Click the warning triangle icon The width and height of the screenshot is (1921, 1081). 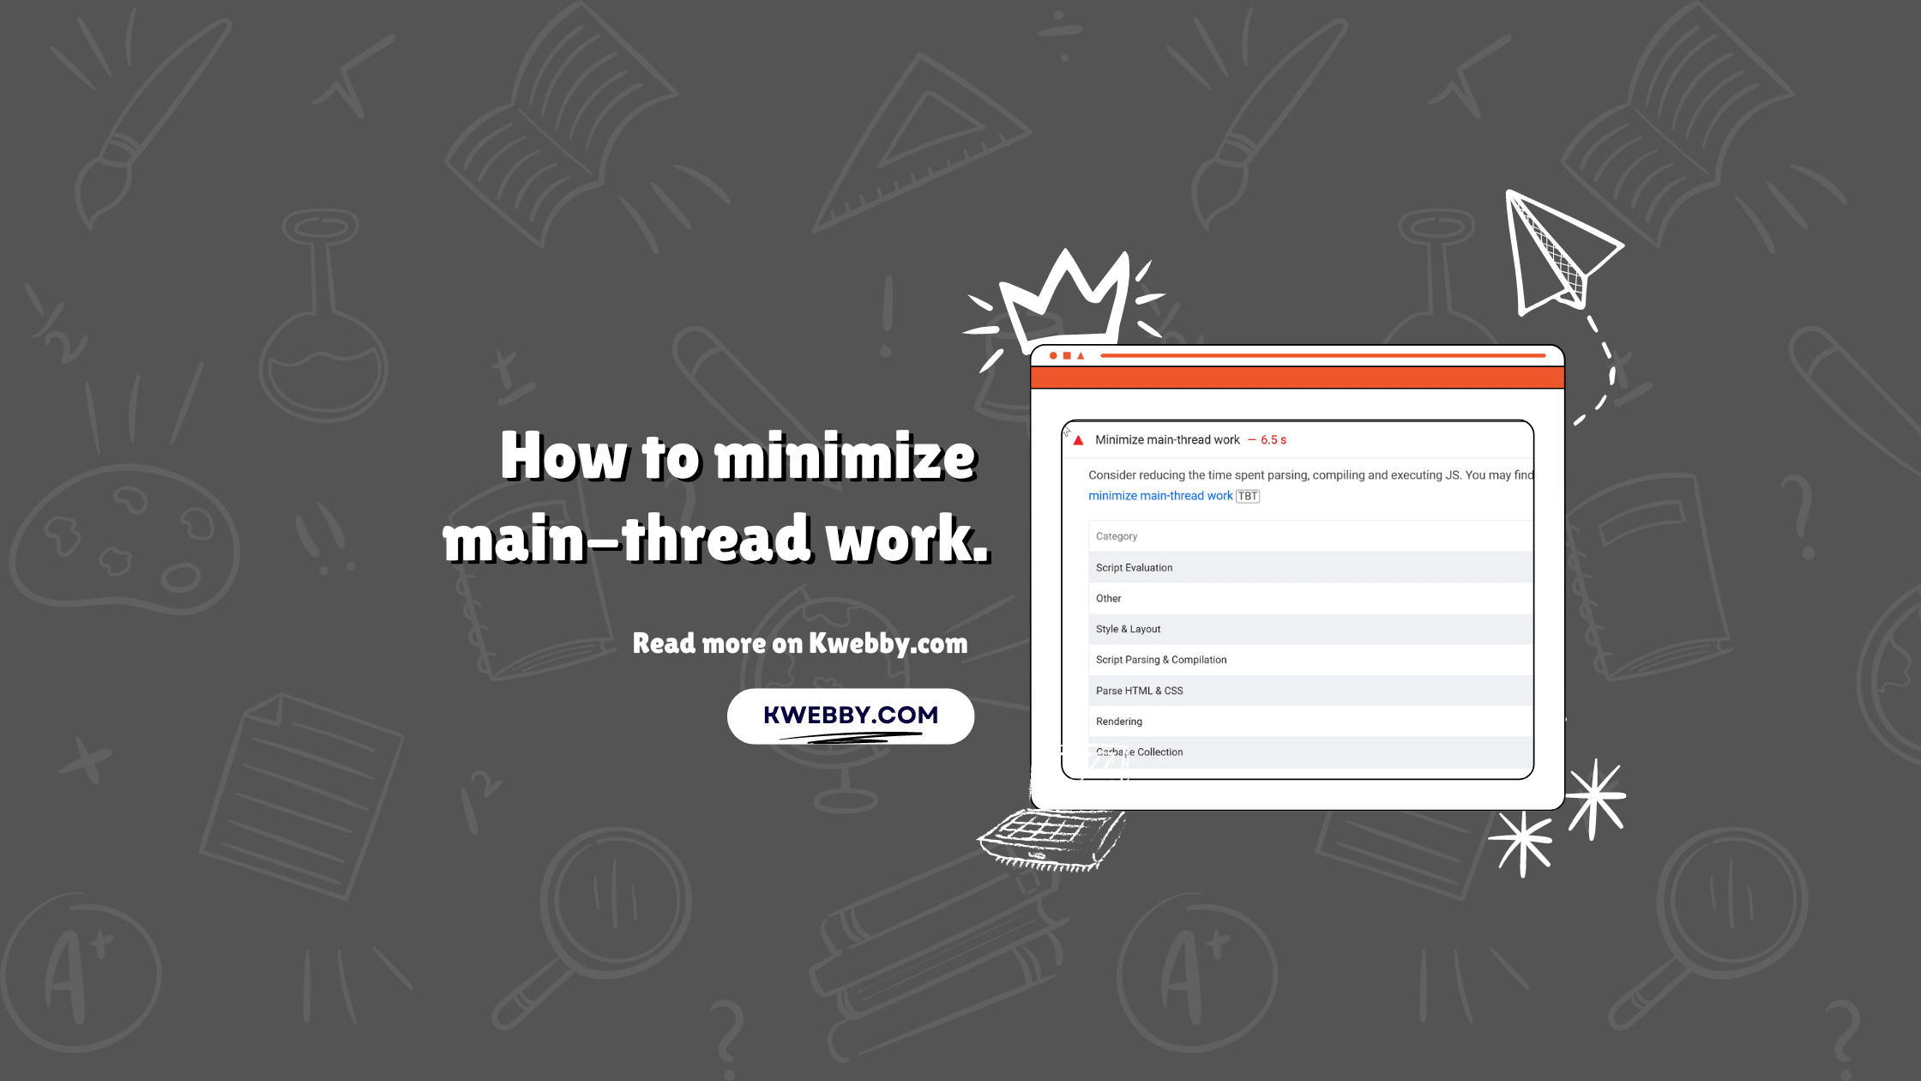[1079, 439]
